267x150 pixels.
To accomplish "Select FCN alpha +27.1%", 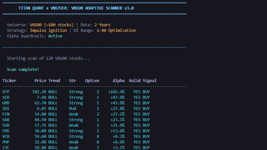I will (x=117, y=114).
